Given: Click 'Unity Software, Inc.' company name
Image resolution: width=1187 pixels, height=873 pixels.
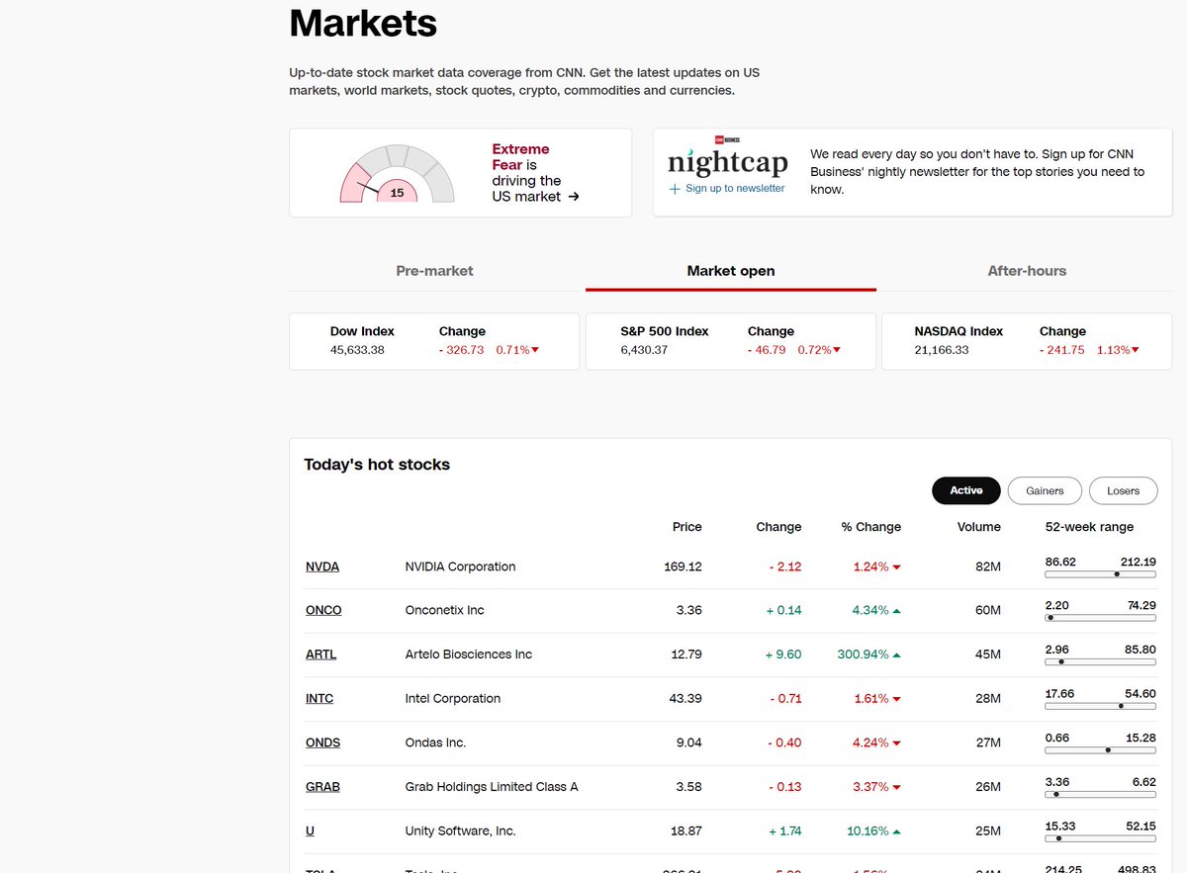Looking at the screenshot, I should [461, 830].
